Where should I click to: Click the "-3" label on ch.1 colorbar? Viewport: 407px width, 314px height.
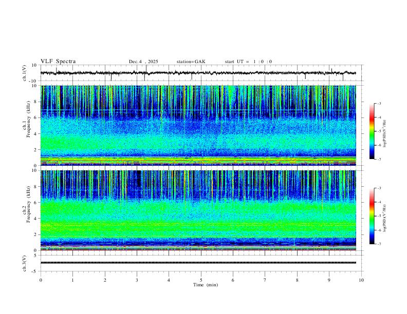pos(379,103)
